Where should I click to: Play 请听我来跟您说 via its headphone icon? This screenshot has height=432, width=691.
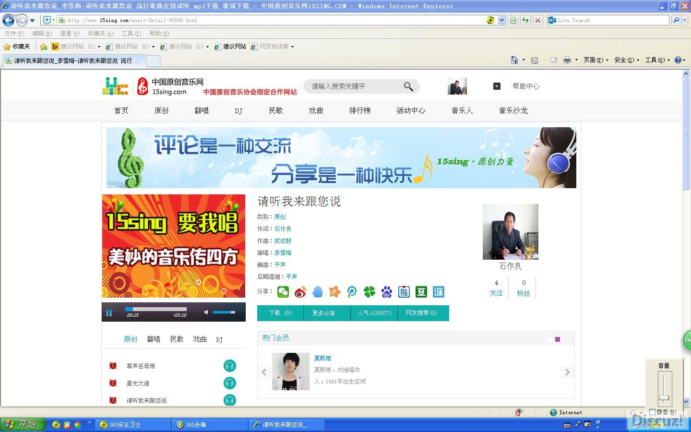click(230, 400)
